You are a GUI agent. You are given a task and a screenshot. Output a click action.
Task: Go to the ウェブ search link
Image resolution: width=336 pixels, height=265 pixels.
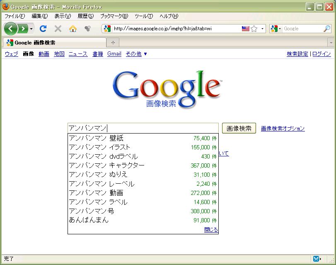pyautogui.click(x=12, y=54)
